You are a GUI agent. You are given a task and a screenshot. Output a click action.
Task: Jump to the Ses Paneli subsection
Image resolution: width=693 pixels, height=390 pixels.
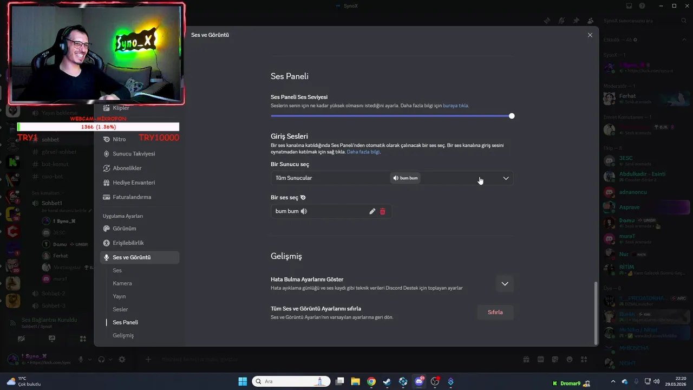pyautogui.click(x=126, y=322)
